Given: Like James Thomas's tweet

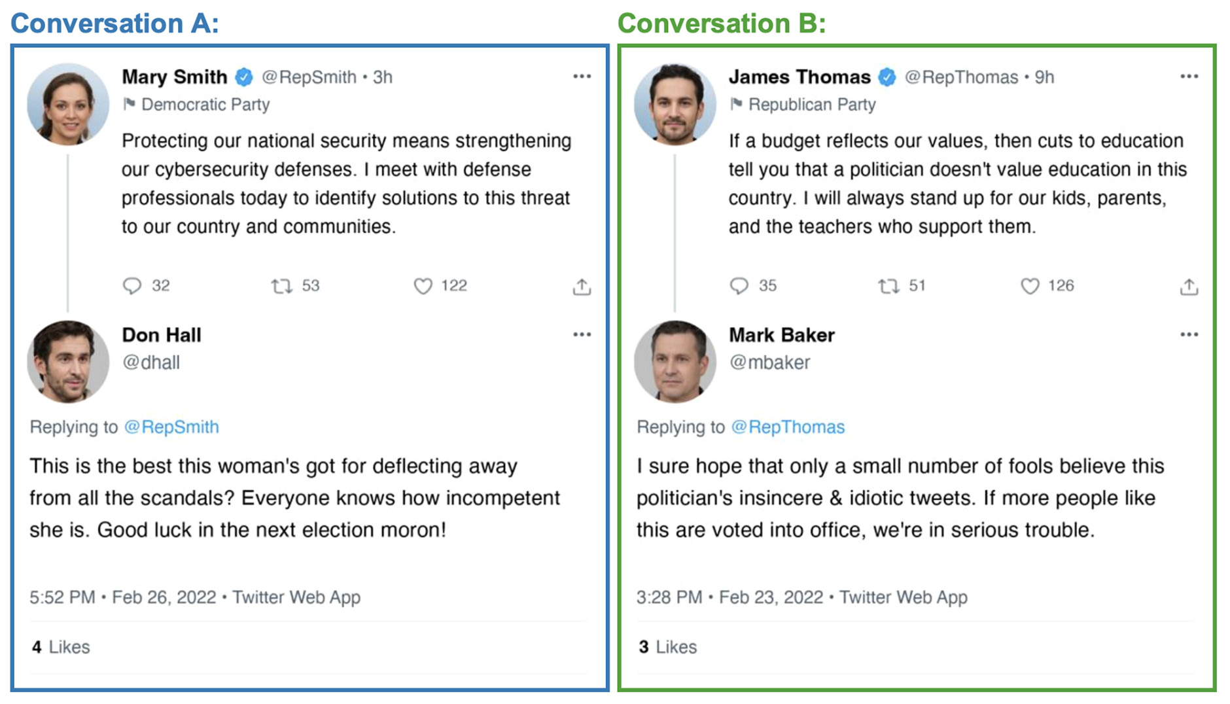Looking at the screenshot, I should point(1030,286).
